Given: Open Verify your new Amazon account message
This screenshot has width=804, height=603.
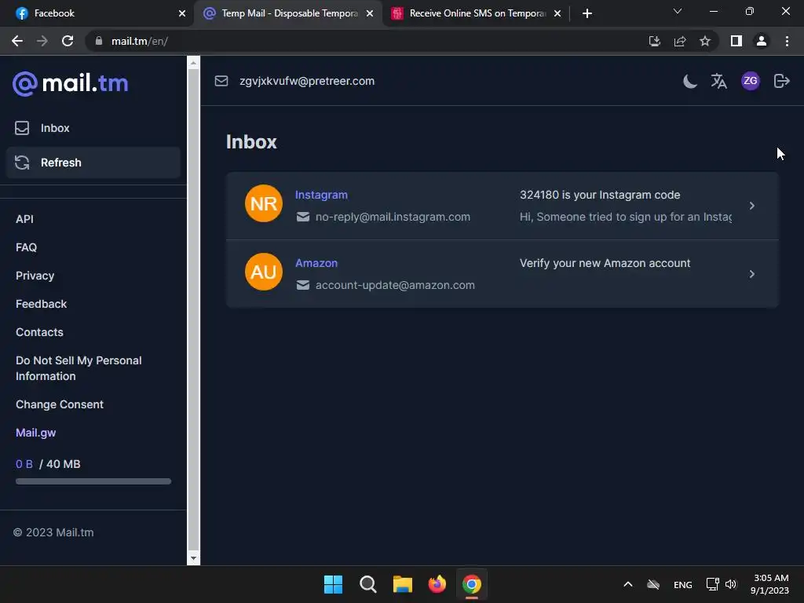Looking at the screenshot, I should tap(605, 263).
